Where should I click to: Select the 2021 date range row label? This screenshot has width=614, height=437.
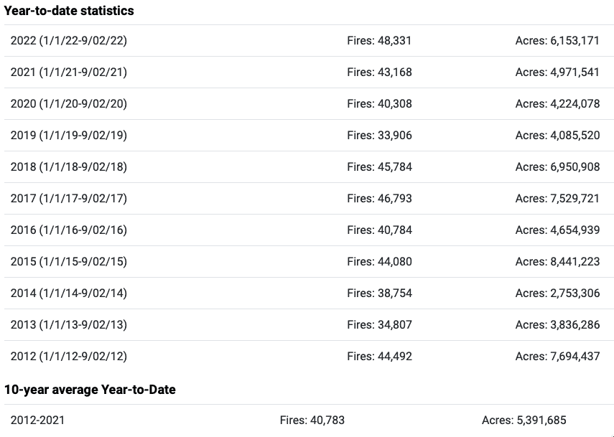click(68, 72)
